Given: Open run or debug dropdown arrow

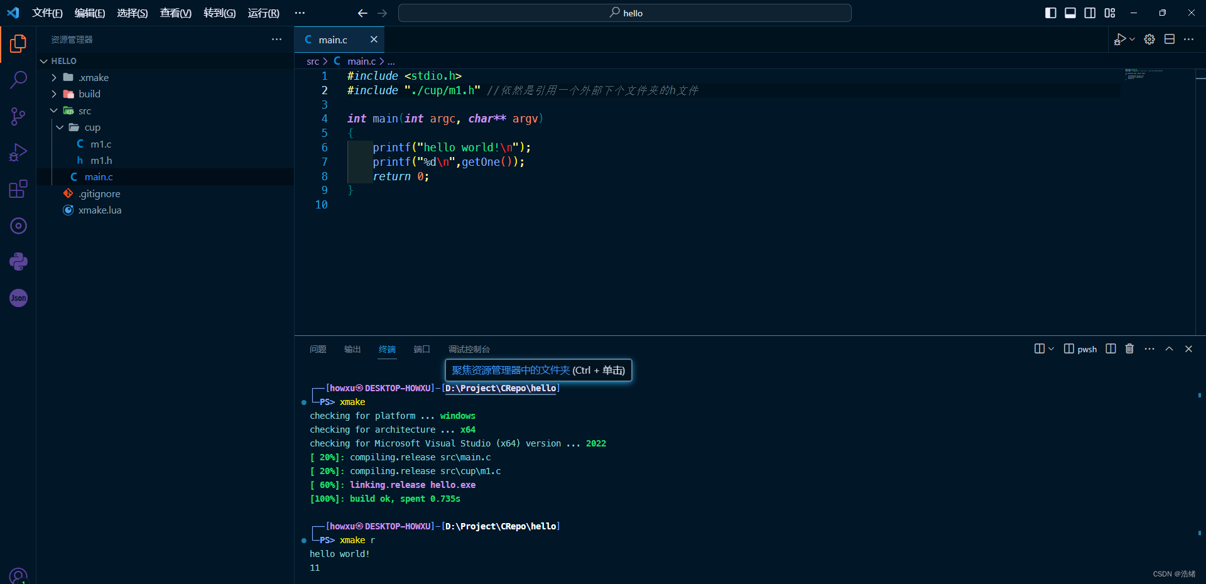Looking at the screenshot, I should point(1133,39).
